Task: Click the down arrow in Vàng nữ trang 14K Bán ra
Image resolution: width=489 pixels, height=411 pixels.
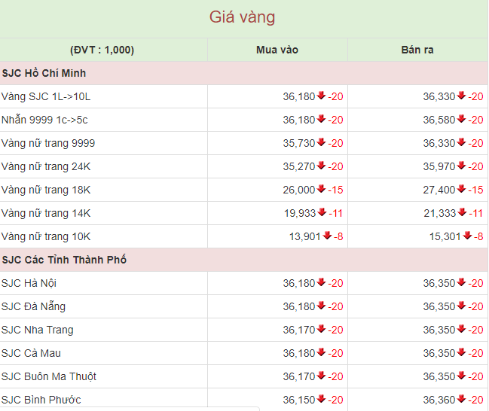Action: point(462,212)
